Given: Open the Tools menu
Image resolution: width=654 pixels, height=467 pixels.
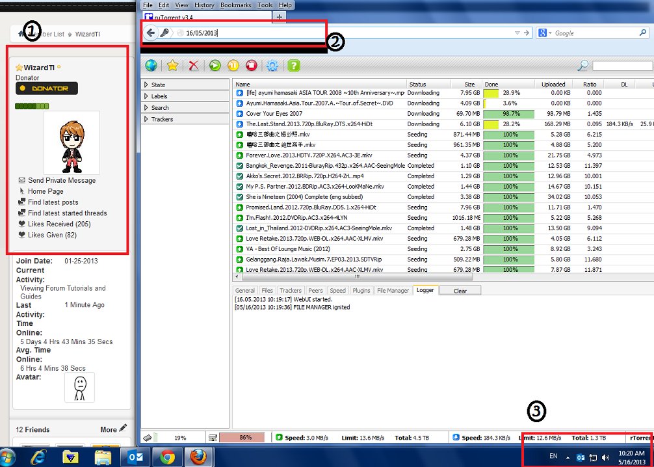Looking at the screenshot, I should [265, 5].
